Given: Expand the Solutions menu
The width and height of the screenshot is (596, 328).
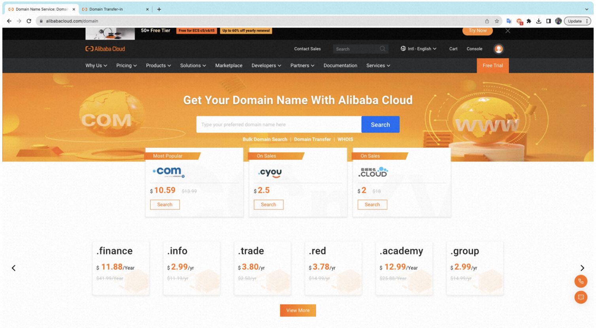Looking at the screenshot, I should (x=193, y=66).
